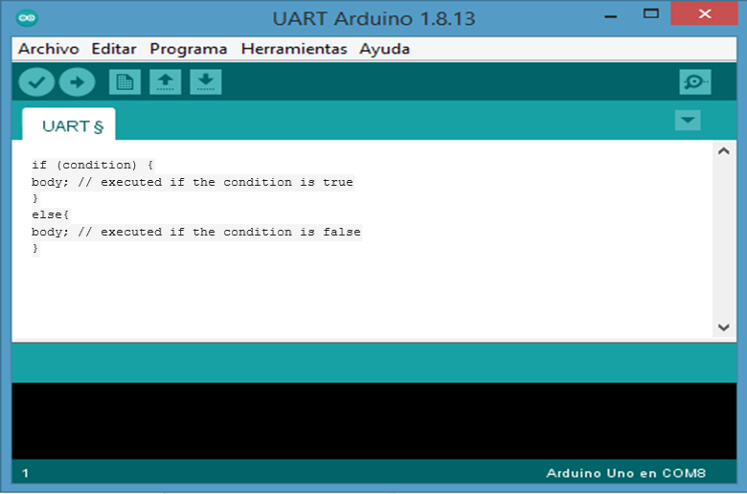747x494 pixels.
Task: Click the Verify sketch checkmark button
Action: (36, 82)
